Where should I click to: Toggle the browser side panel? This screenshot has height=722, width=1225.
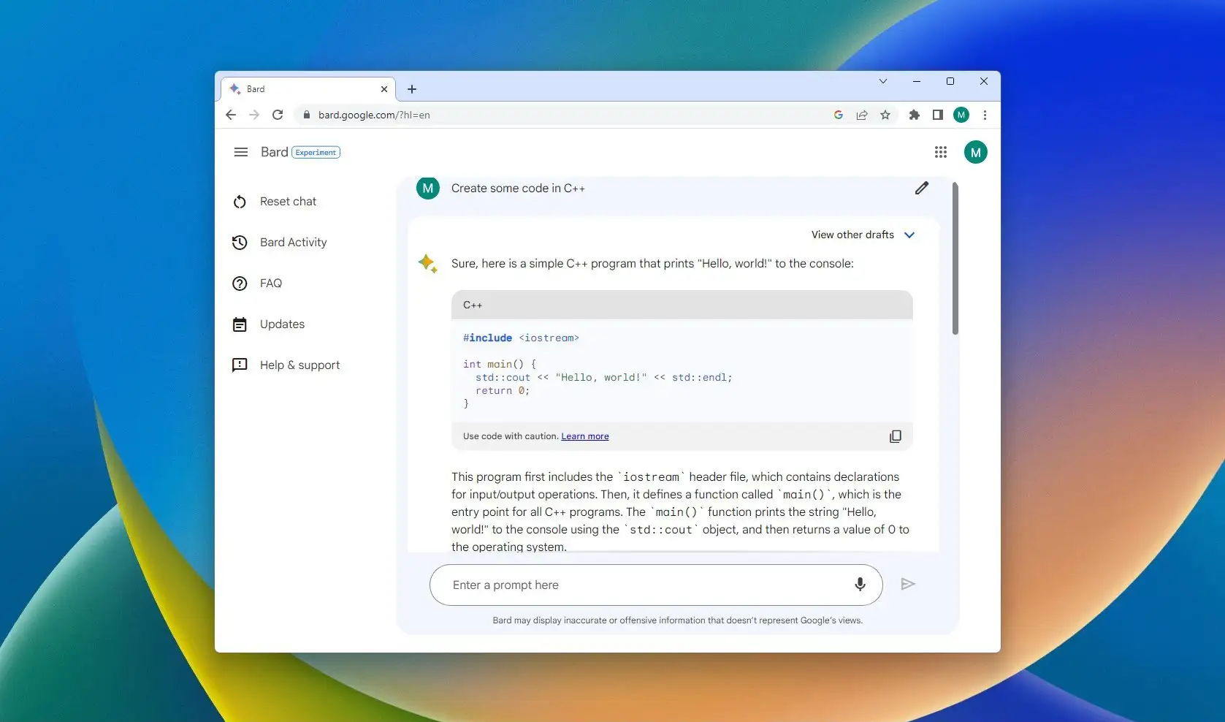coord(938,115)
